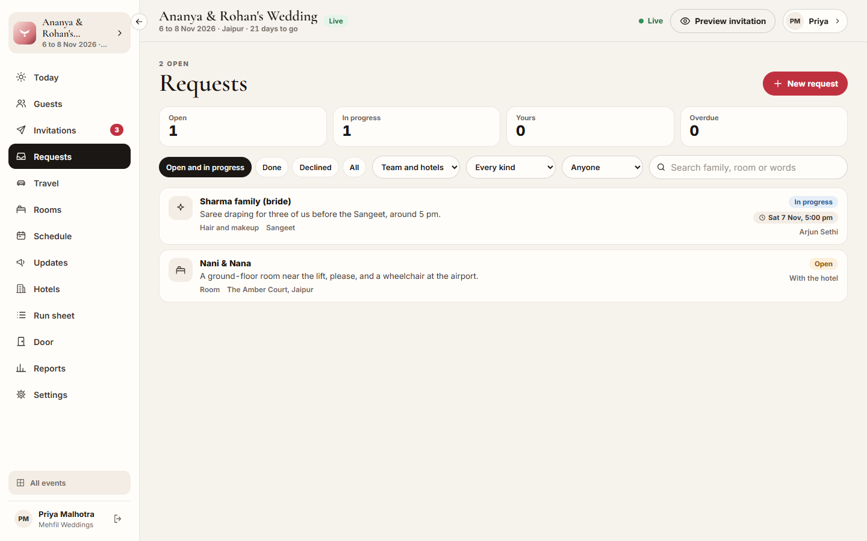Screen dimensions: 867x541
Task: Click the sun icon next to Today
Action: click(x=21, y=77)
